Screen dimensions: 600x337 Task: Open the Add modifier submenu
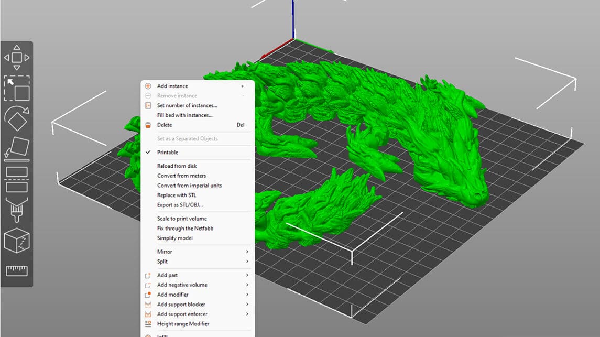pyautogui.click(x=198, y=295)
